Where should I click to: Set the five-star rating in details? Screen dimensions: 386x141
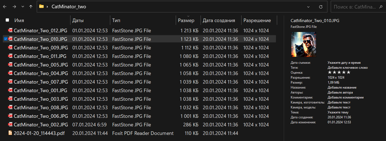349,72
